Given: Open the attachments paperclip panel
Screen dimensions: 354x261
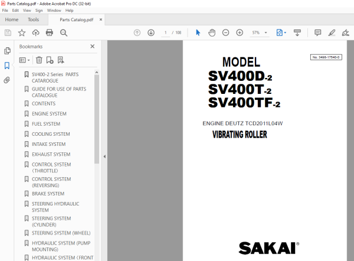Looking at the screenshot, I should point(7,80).
